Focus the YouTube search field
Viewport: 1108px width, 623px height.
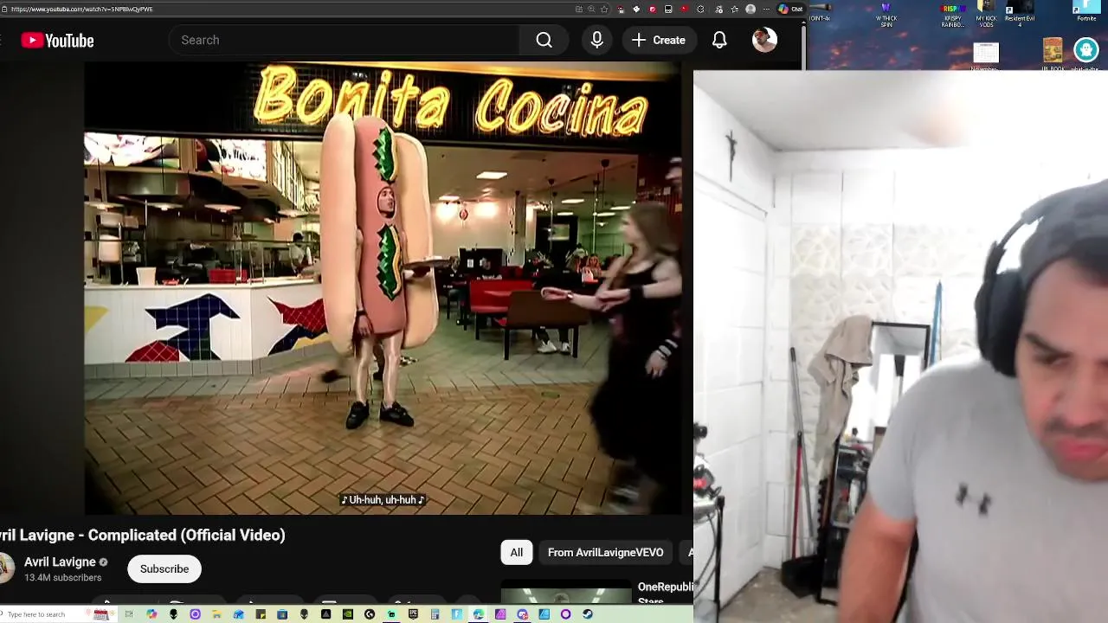(344, 40)
